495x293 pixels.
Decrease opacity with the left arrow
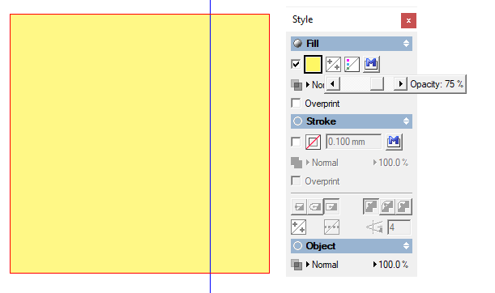(332, 84)
